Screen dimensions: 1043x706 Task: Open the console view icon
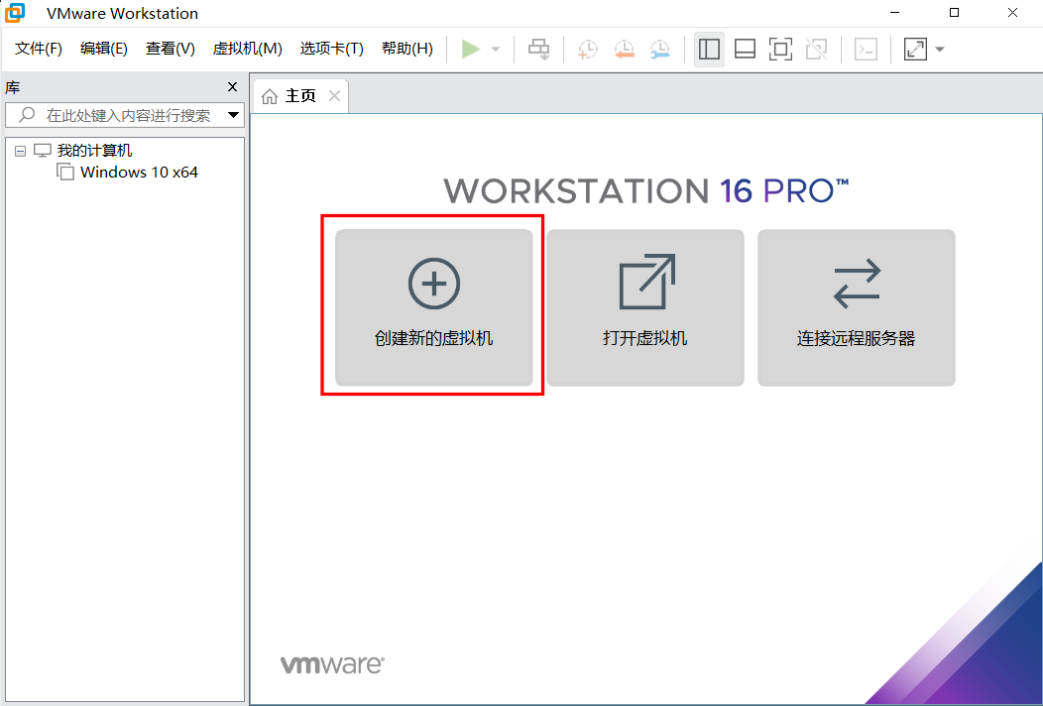[866, 49]
